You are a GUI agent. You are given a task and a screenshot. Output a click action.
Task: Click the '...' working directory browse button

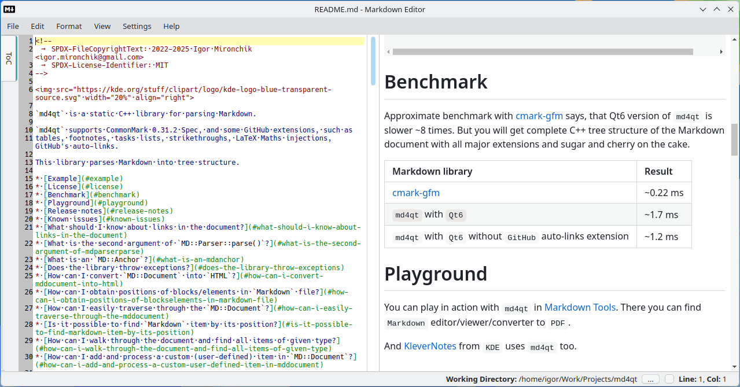pyautogui.click(x=650, y=379)
